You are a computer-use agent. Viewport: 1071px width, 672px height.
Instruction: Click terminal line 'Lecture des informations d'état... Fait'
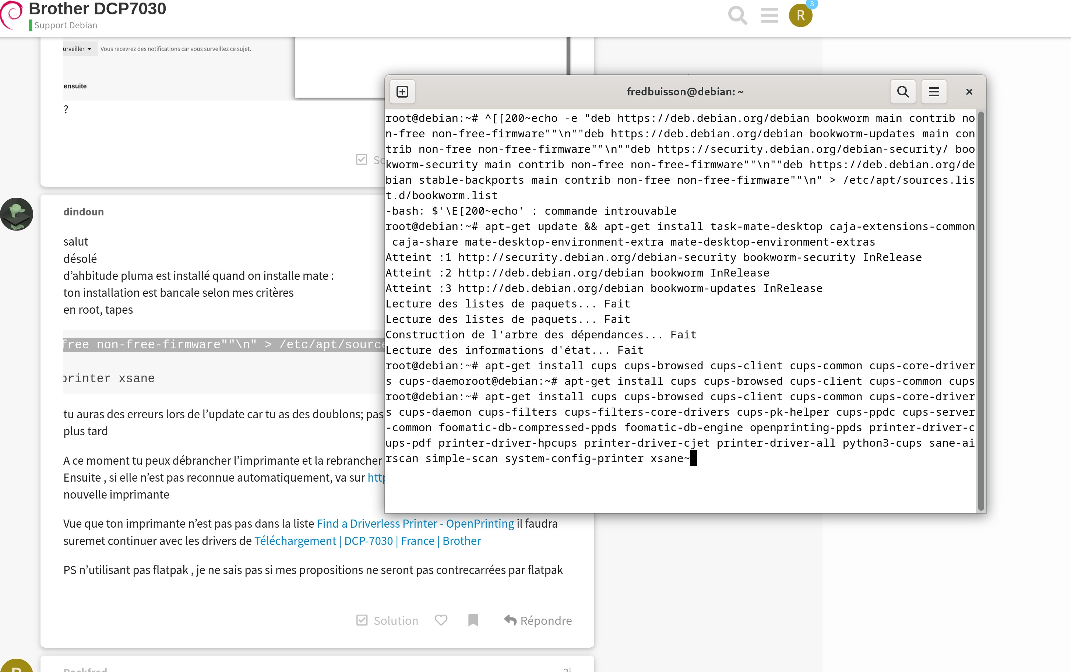tap(514, 350)
